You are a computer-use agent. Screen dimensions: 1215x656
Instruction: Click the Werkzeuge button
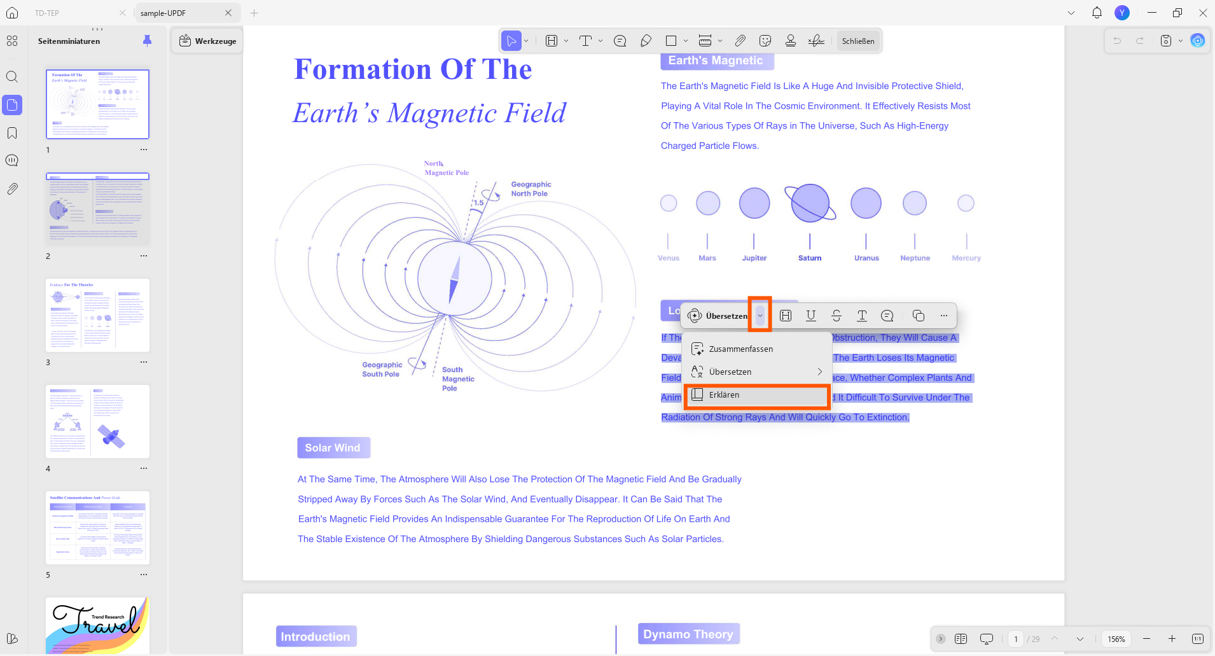pyautogui.click(x=207, y=41)
